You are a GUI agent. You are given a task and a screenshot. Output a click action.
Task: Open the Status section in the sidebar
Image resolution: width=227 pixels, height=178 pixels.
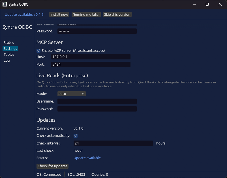8,43
